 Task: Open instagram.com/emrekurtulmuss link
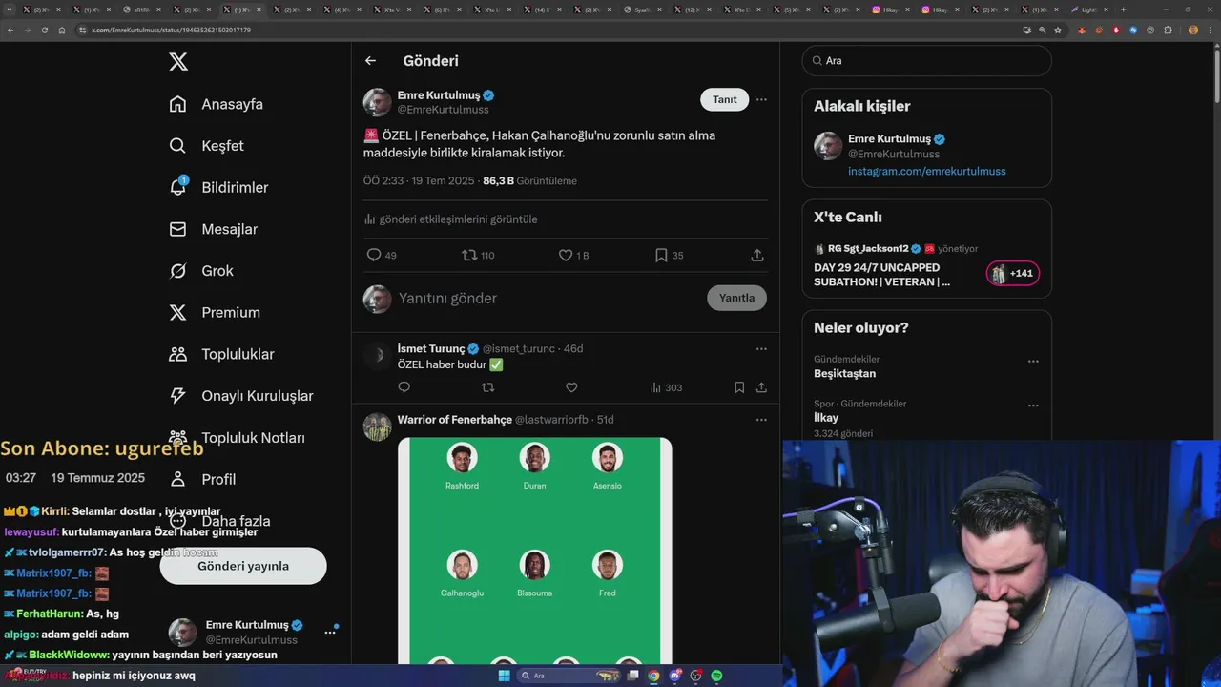click(927, 171)
